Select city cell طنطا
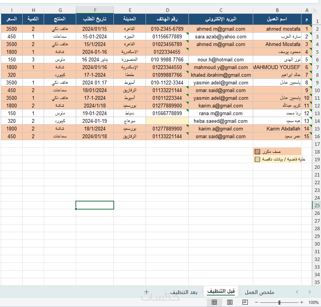This screenshot has height=307, width=321. [x=130, y=75]
